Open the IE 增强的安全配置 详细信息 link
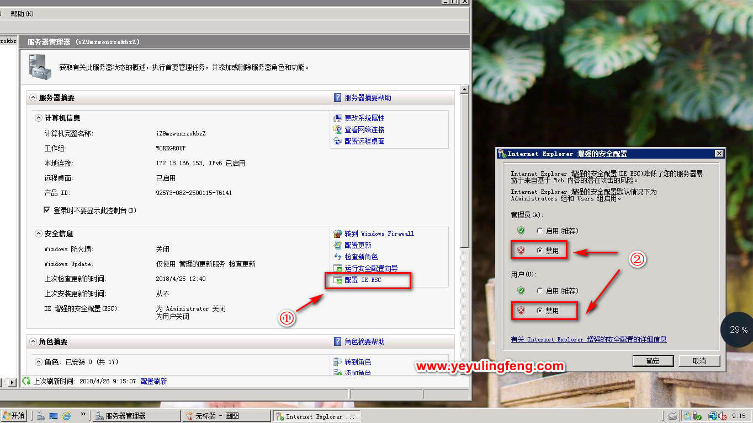The height and width of the screenshot is (423, 753). pyautogui.click(x=588, y=339)
